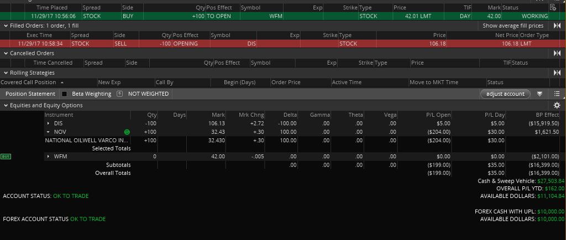Collapse the Filled Orders section
The width and height of the screenshot is (566, 240).
pos(6,26)
